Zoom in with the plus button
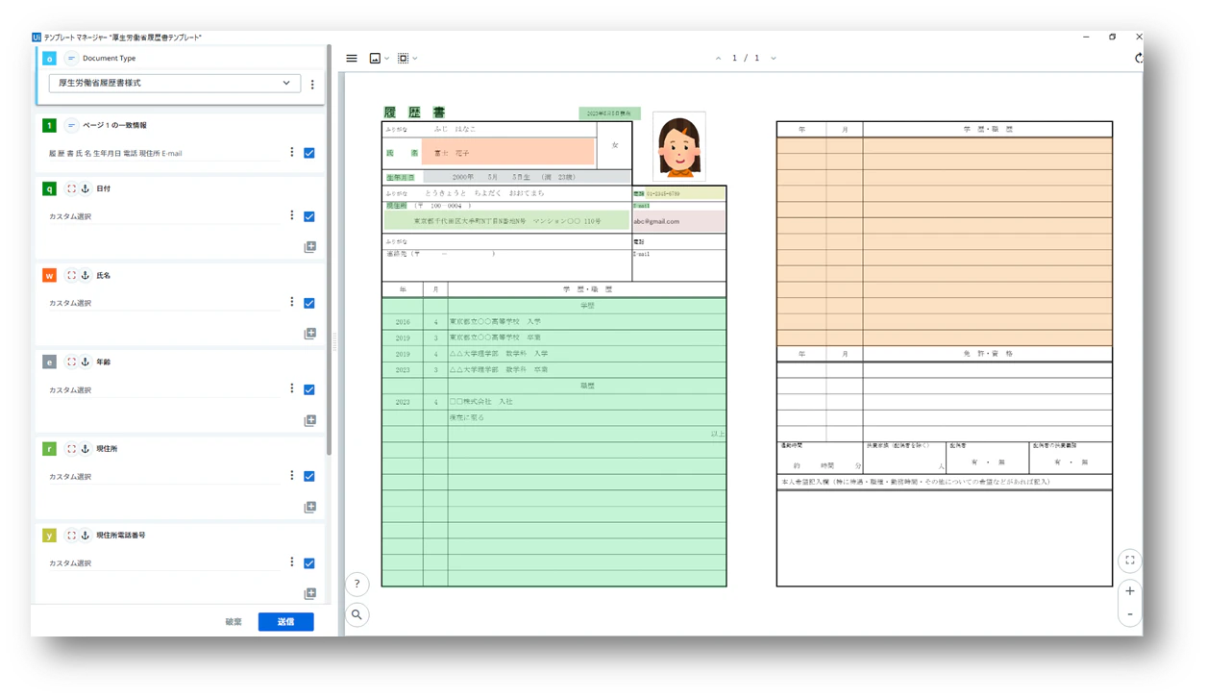 pos(1129,591)
